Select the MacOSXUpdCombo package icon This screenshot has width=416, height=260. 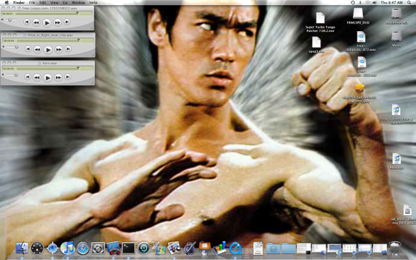click(359, 88)
